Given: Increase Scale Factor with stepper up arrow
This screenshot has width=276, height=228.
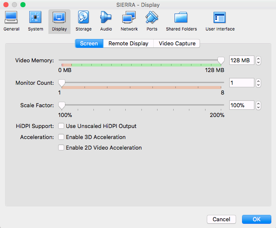Looking at the screenshot, I should (258, 103).
